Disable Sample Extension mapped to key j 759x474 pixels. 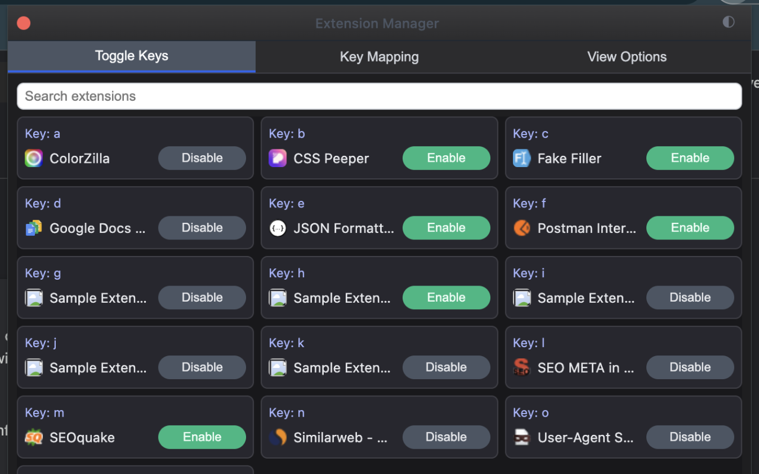[202, 367]
